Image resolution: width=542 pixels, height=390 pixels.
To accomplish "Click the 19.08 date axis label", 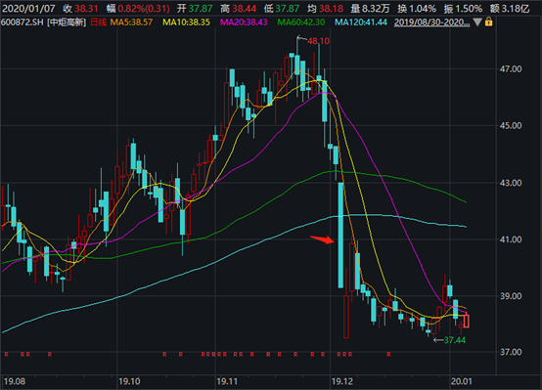I will [15, 382].
